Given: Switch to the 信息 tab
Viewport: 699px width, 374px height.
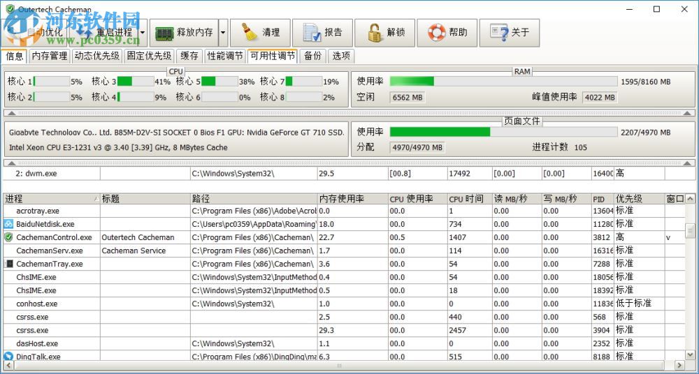Looking at the screenshot, I should point(15,56).
